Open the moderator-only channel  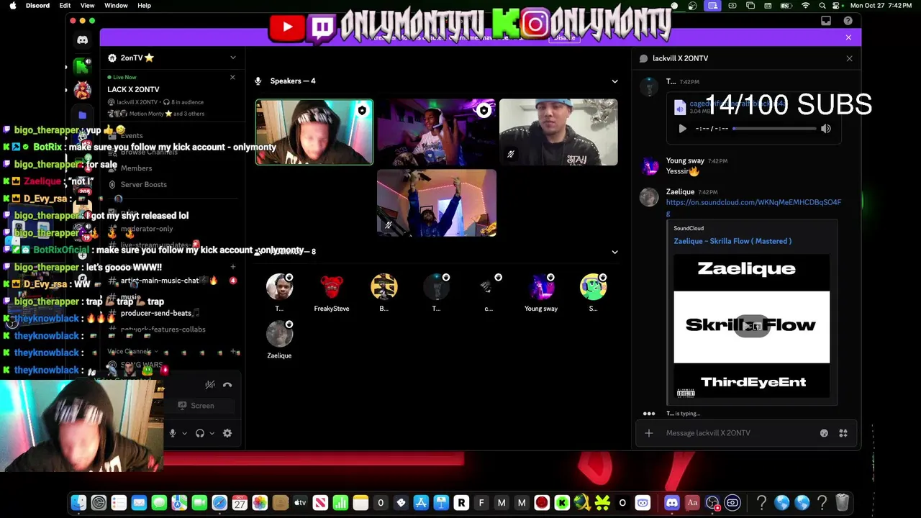147,229
